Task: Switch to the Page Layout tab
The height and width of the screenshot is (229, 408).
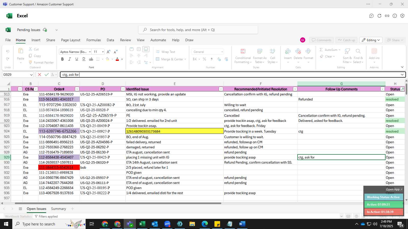Action: [71, 40]
